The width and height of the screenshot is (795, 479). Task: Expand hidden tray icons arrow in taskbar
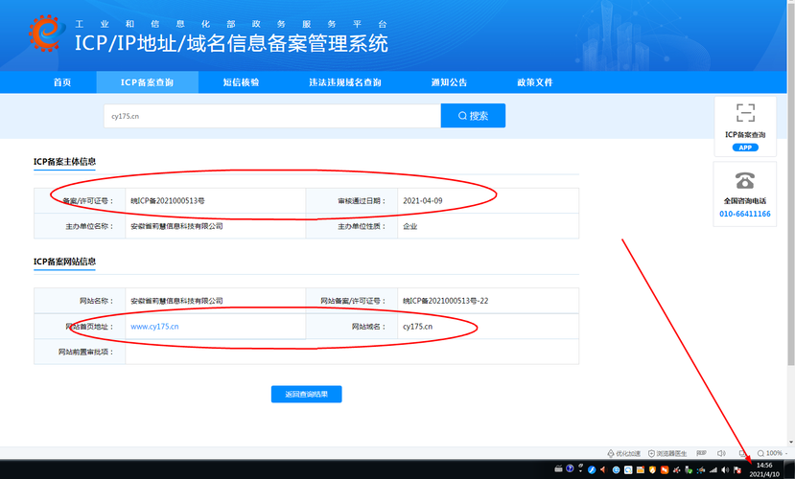click(x=580, y=471)
